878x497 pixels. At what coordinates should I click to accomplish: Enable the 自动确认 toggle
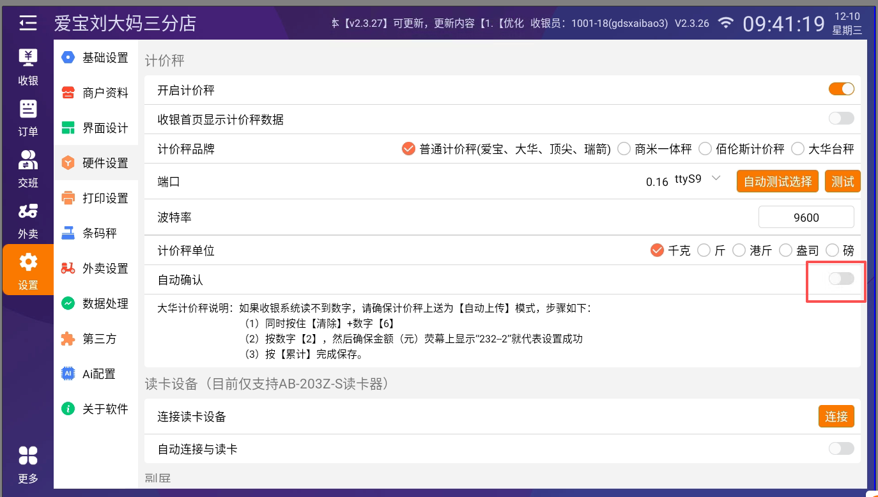tap(841, 279)
